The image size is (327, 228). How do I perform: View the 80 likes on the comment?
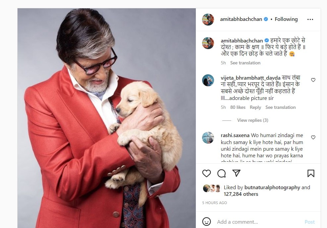(238, 107)
